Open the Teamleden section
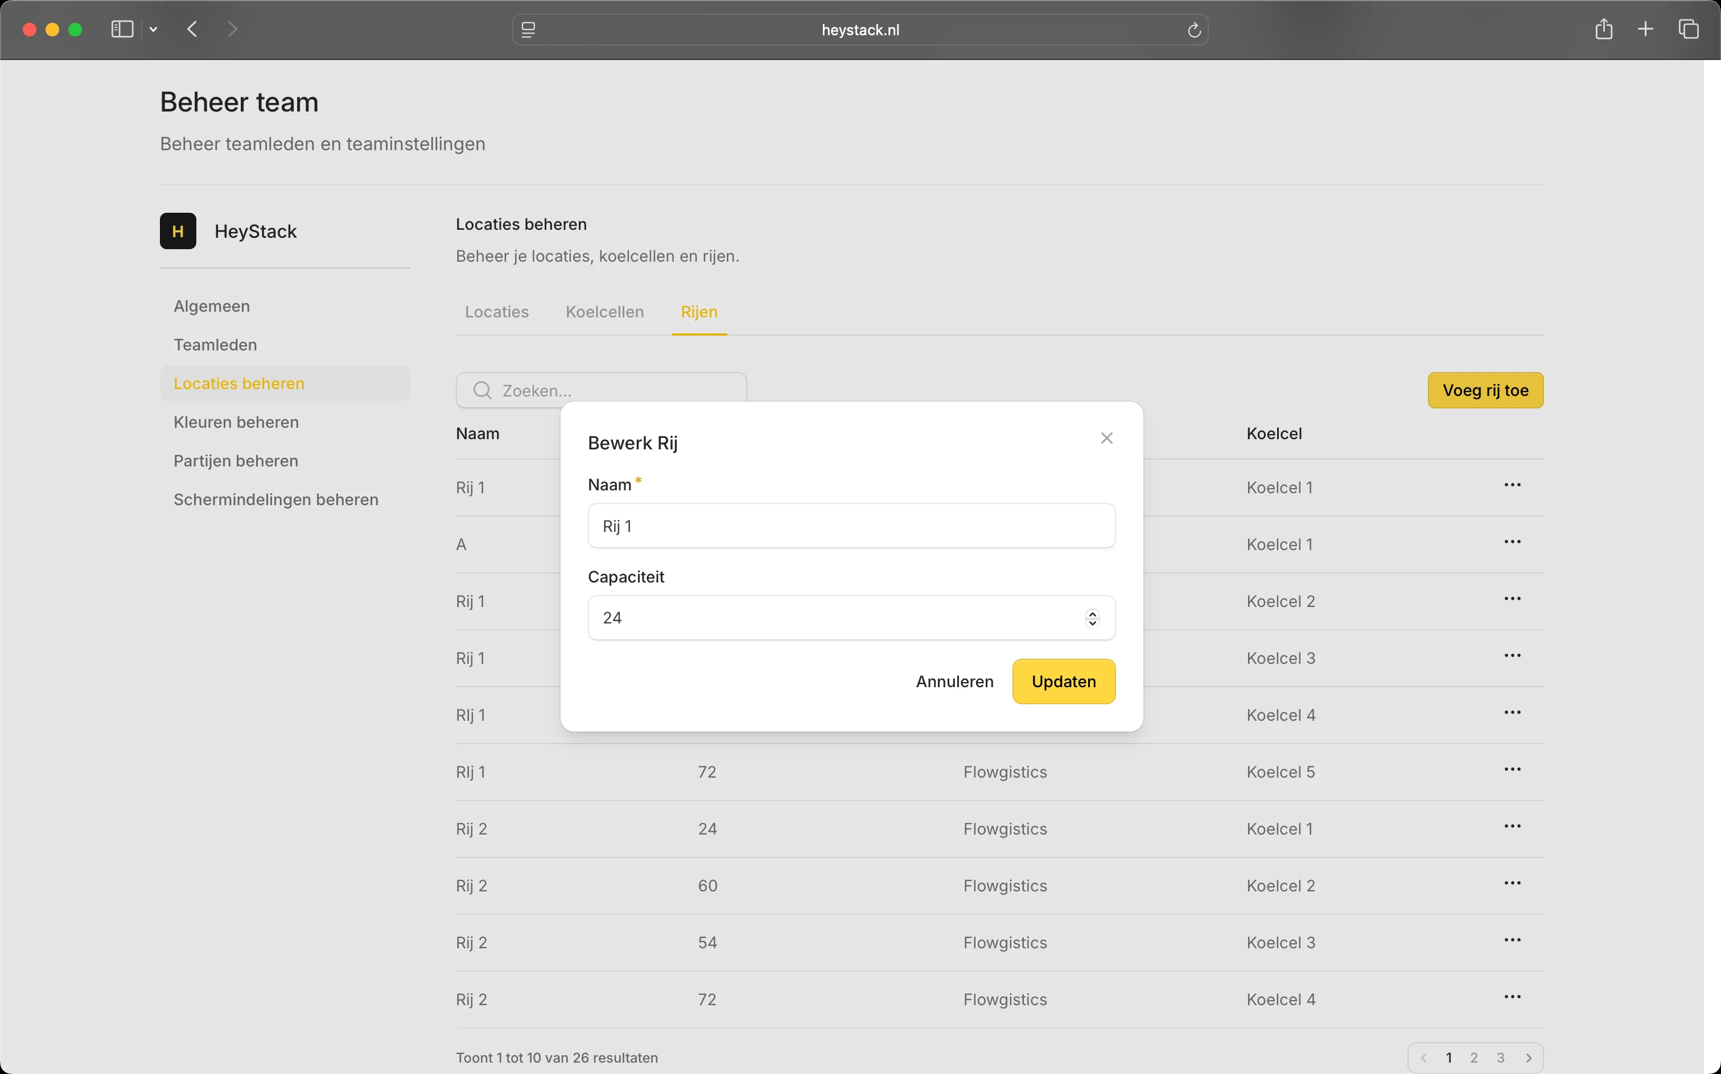The width and height of the screenshot is (1721, 1074). 215,345
